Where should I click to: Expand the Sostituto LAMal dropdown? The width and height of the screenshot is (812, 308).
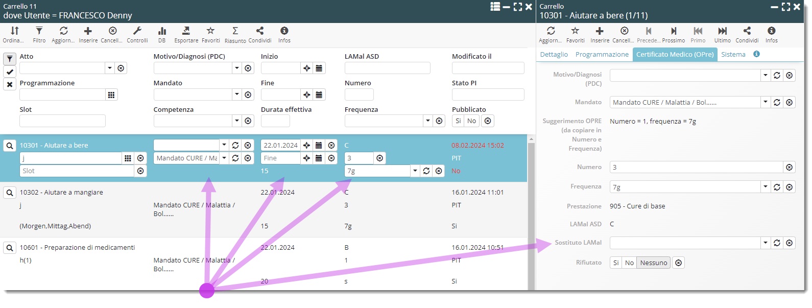point(765,243)
